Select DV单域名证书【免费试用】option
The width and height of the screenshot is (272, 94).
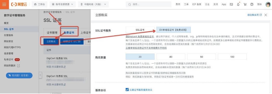point(173,30)
